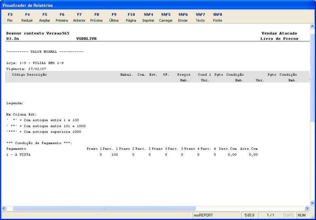This screenshot has width=316, height=220.
Task: Click the horizontal scrollbar thumb
Action: 104,208
